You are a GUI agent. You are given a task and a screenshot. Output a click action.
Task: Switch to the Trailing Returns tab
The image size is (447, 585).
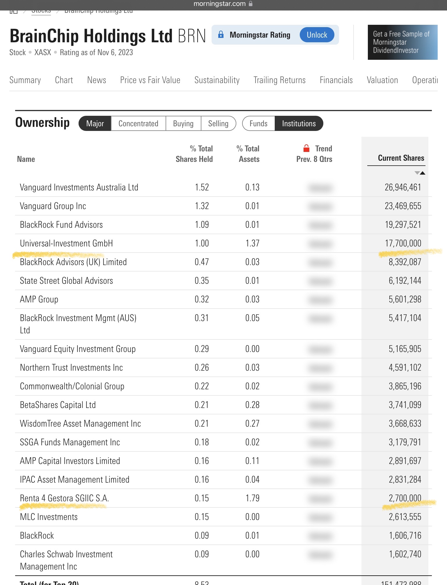[x=279, y=80]
